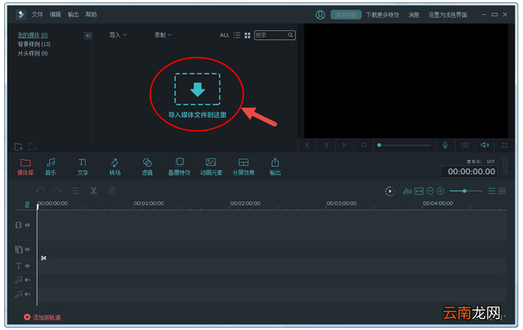Click the search magnifier icon

pos(290,35)
